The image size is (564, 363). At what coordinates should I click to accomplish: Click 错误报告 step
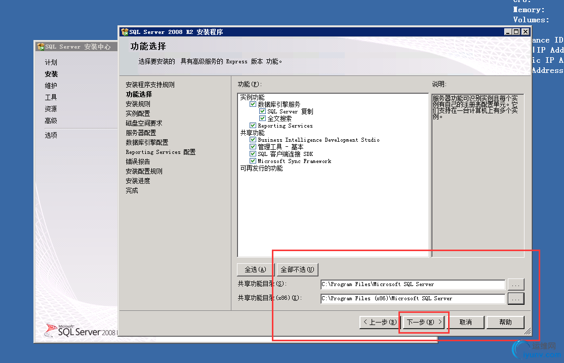[x=138, y=162]
